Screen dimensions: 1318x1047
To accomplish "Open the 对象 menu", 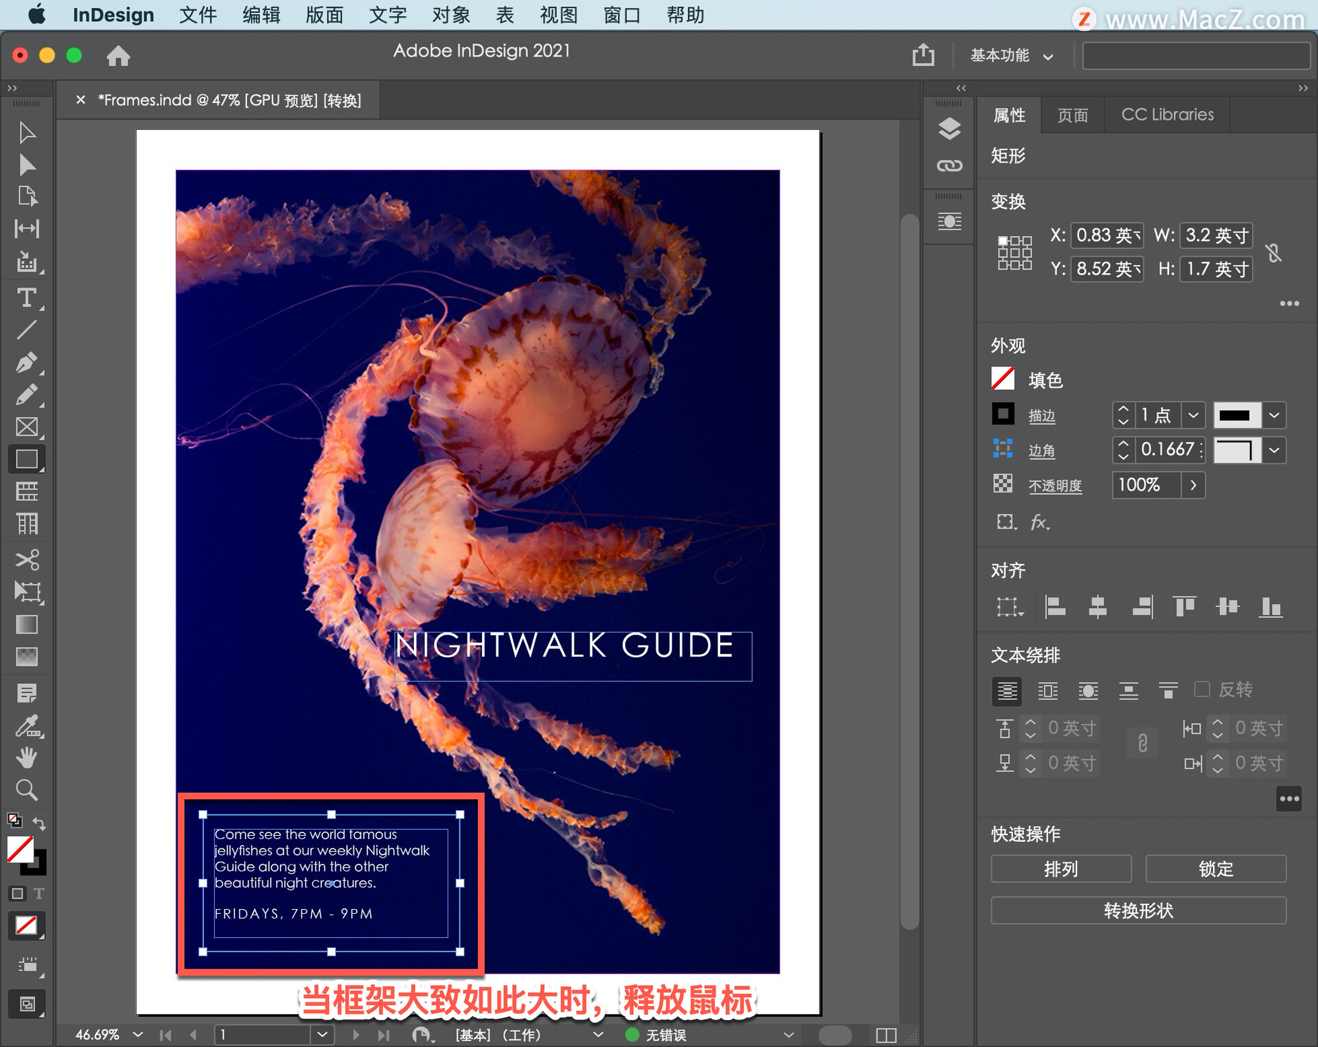I will (451, 15).
